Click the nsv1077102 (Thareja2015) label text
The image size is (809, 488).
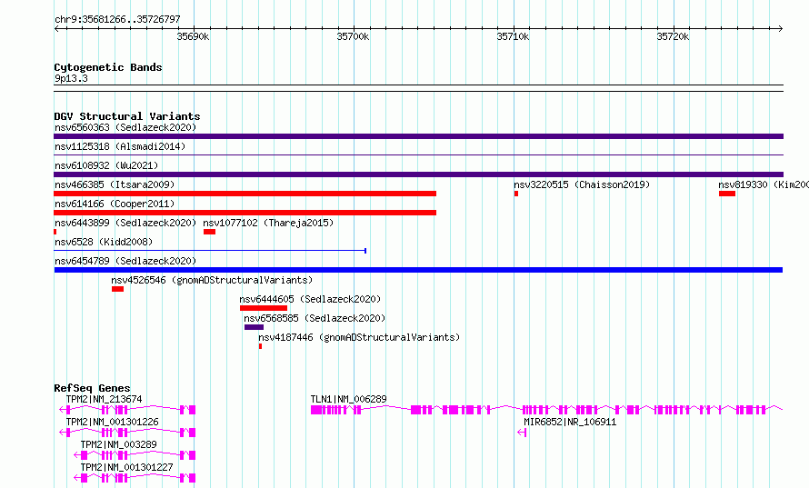[x=268, y=223]
